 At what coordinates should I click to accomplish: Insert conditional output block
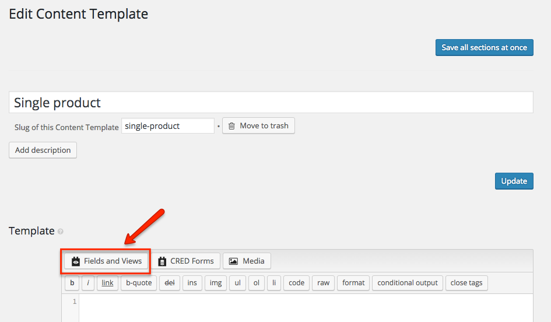pyautogui.click(x=408, y=283)
